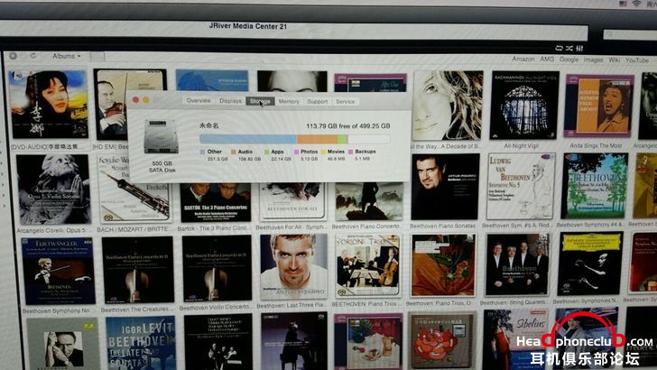The height and width of the screenshot is (370, 657).
Task: Click the Audio legend color swatch
Action: [234, 153]
